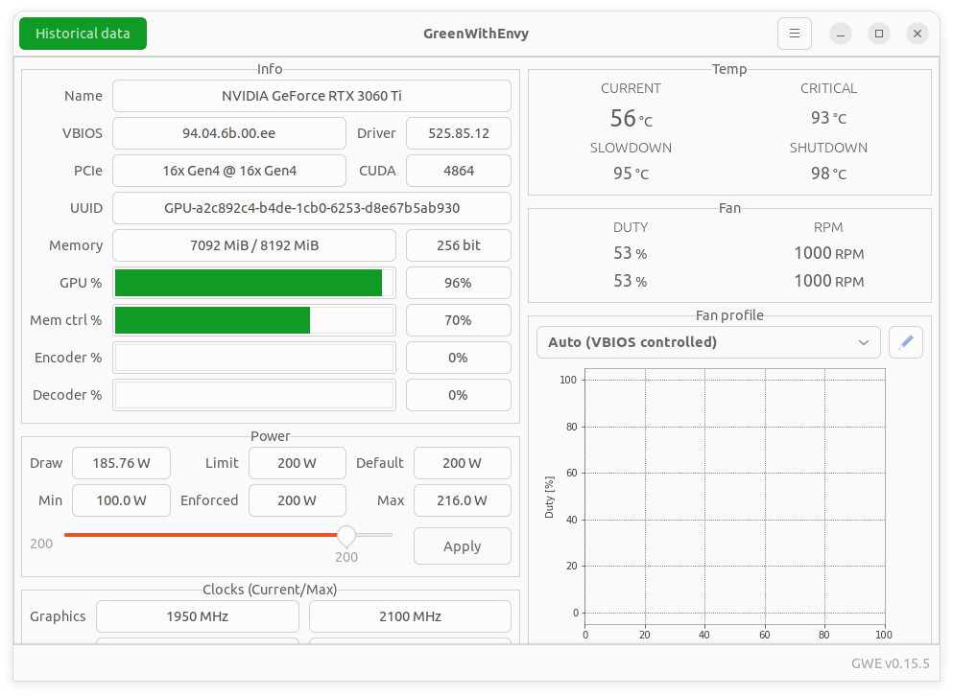Screen dimensions: 953x696
Task: Click the shutdown temperature 98 °C
Action: [828, 174]
